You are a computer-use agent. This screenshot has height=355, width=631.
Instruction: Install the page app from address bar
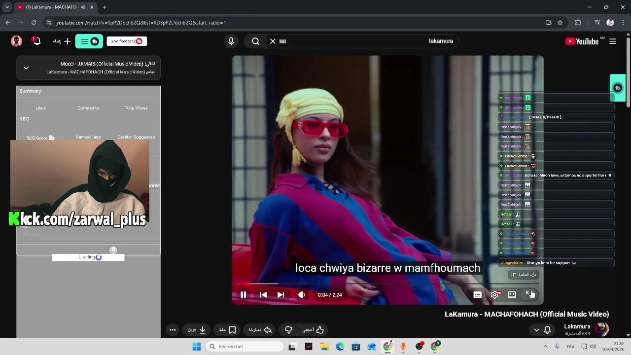tap(548, 23)
